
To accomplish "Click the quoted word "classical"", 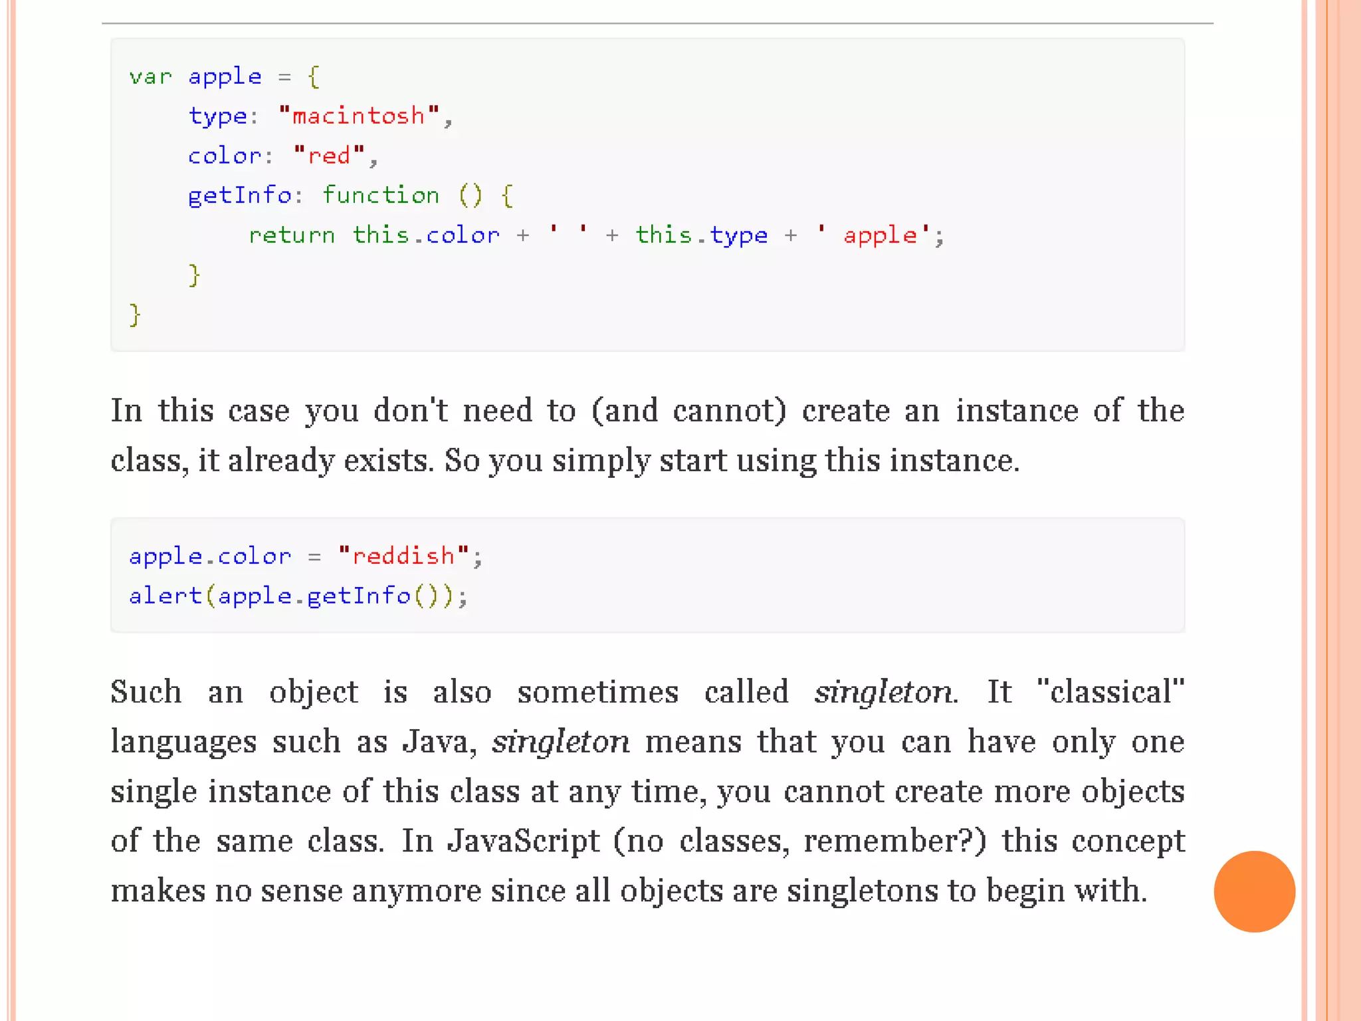I will (1110, 692).
